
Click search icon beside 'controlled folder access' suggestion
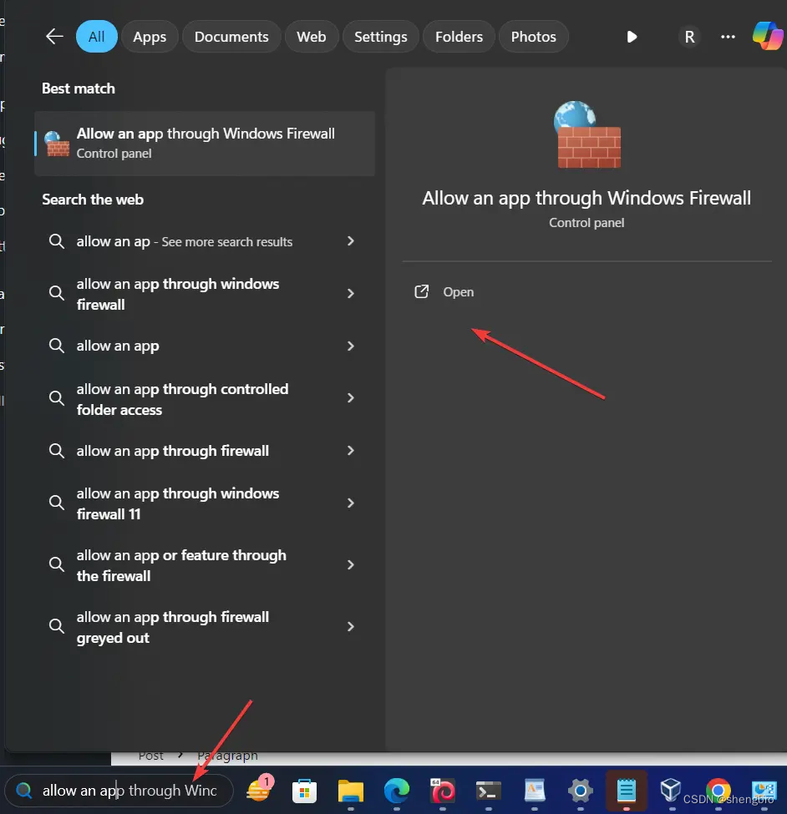point(57,398)
